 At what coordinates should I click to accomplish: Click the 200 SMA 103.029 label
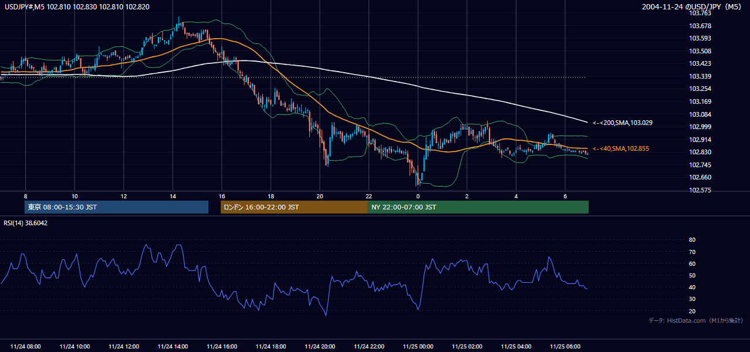623,123
